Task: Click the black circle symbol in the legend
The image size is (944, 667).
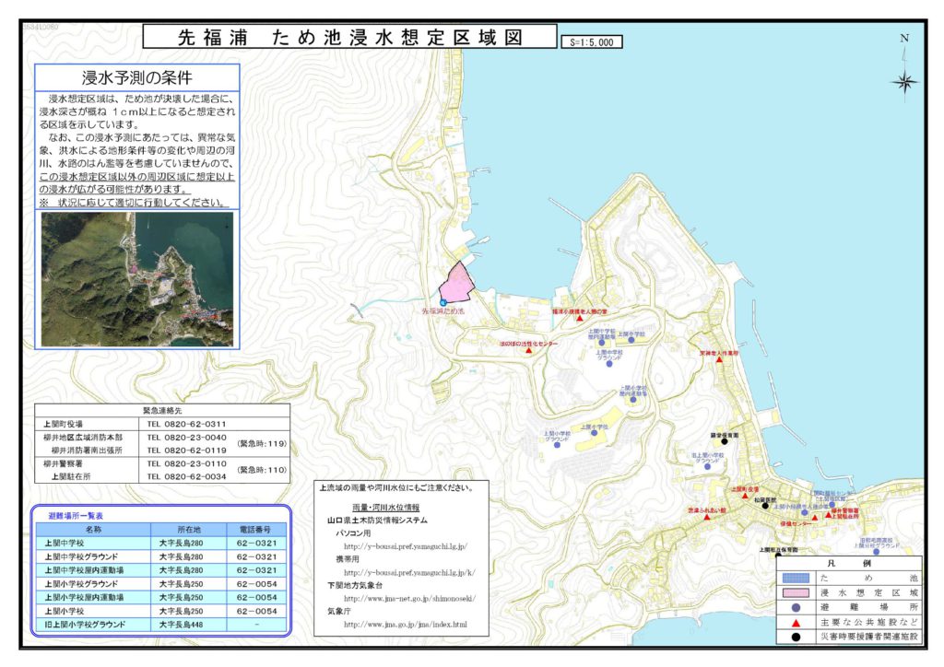Action: click(796, 637)
